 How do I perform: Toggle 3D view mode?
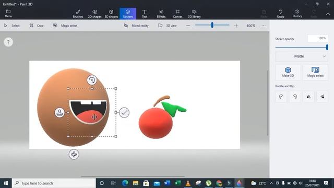click(168, 26)
